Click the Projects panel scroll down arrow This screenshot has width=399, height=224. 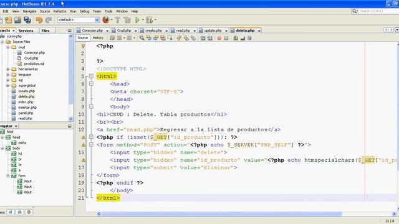click(70, 119)
